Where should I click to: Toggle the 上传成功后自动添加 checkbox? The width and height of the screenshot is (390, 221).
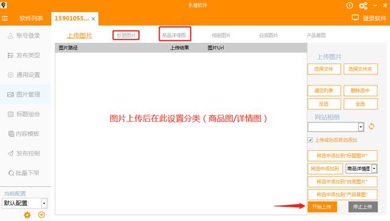(310, 140)
